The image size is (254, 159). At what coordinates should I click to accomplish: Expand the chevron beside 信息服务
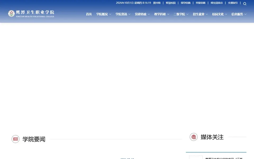[x=246, y=14]
